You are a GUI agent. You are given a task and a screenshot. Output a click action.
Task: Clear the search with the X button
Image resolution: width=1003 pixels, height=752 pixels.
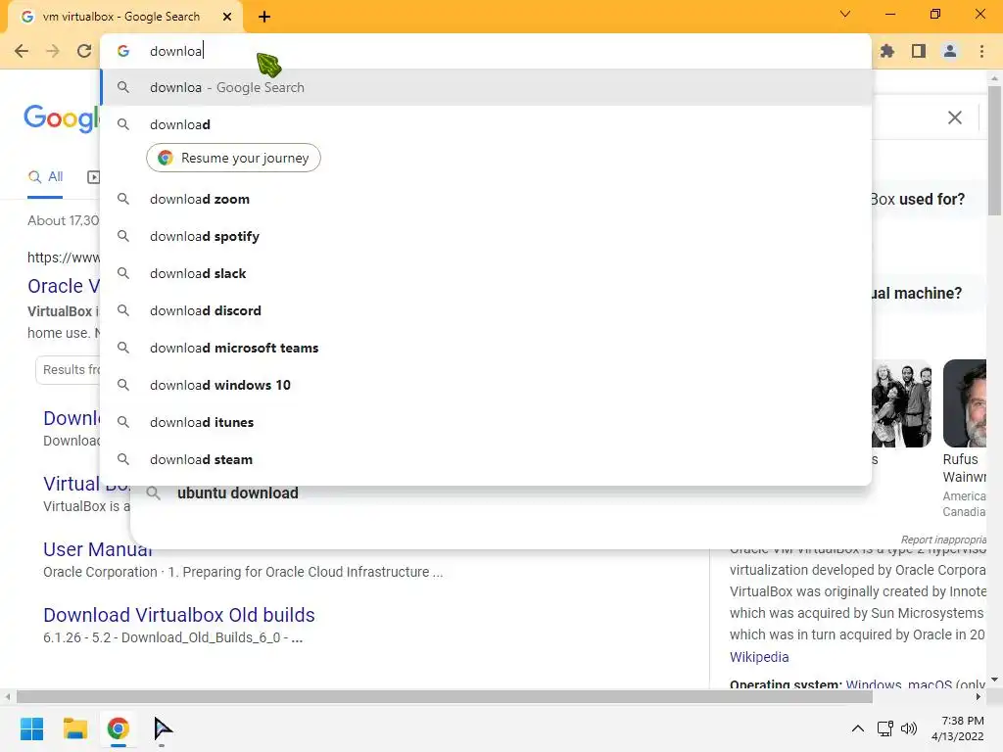click(954, 117)
